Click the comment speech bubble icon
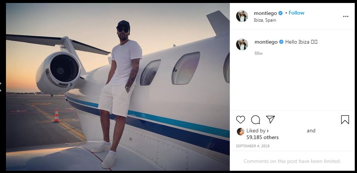This screenshot has height=173, width=357. [x=256, y=120]
